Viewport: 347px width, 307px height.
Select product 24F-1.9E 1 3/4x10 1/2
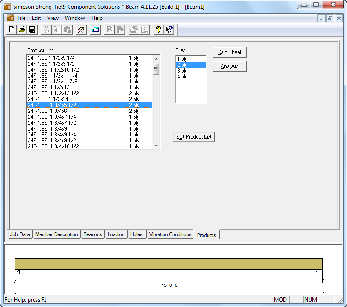pyautogui.click(x=89, y=146)
